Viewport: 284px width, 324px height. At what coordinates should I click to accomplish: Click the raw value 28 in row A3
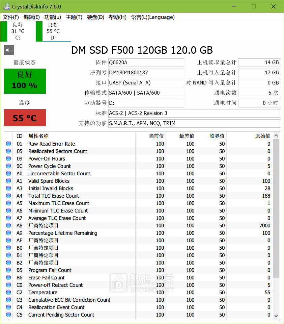point(267,188)
